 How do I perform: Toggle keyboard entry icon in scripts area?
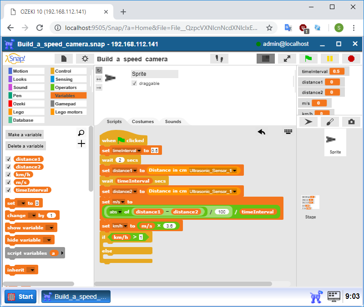[288, 132]
